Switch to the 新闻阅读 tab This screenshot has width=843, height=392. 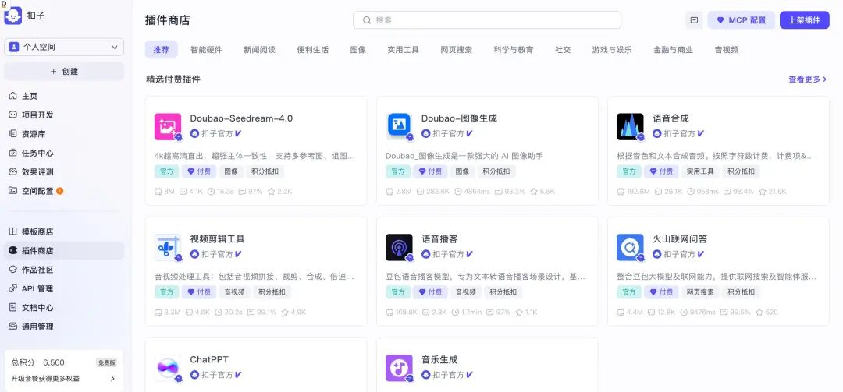[x=259, y=49]
